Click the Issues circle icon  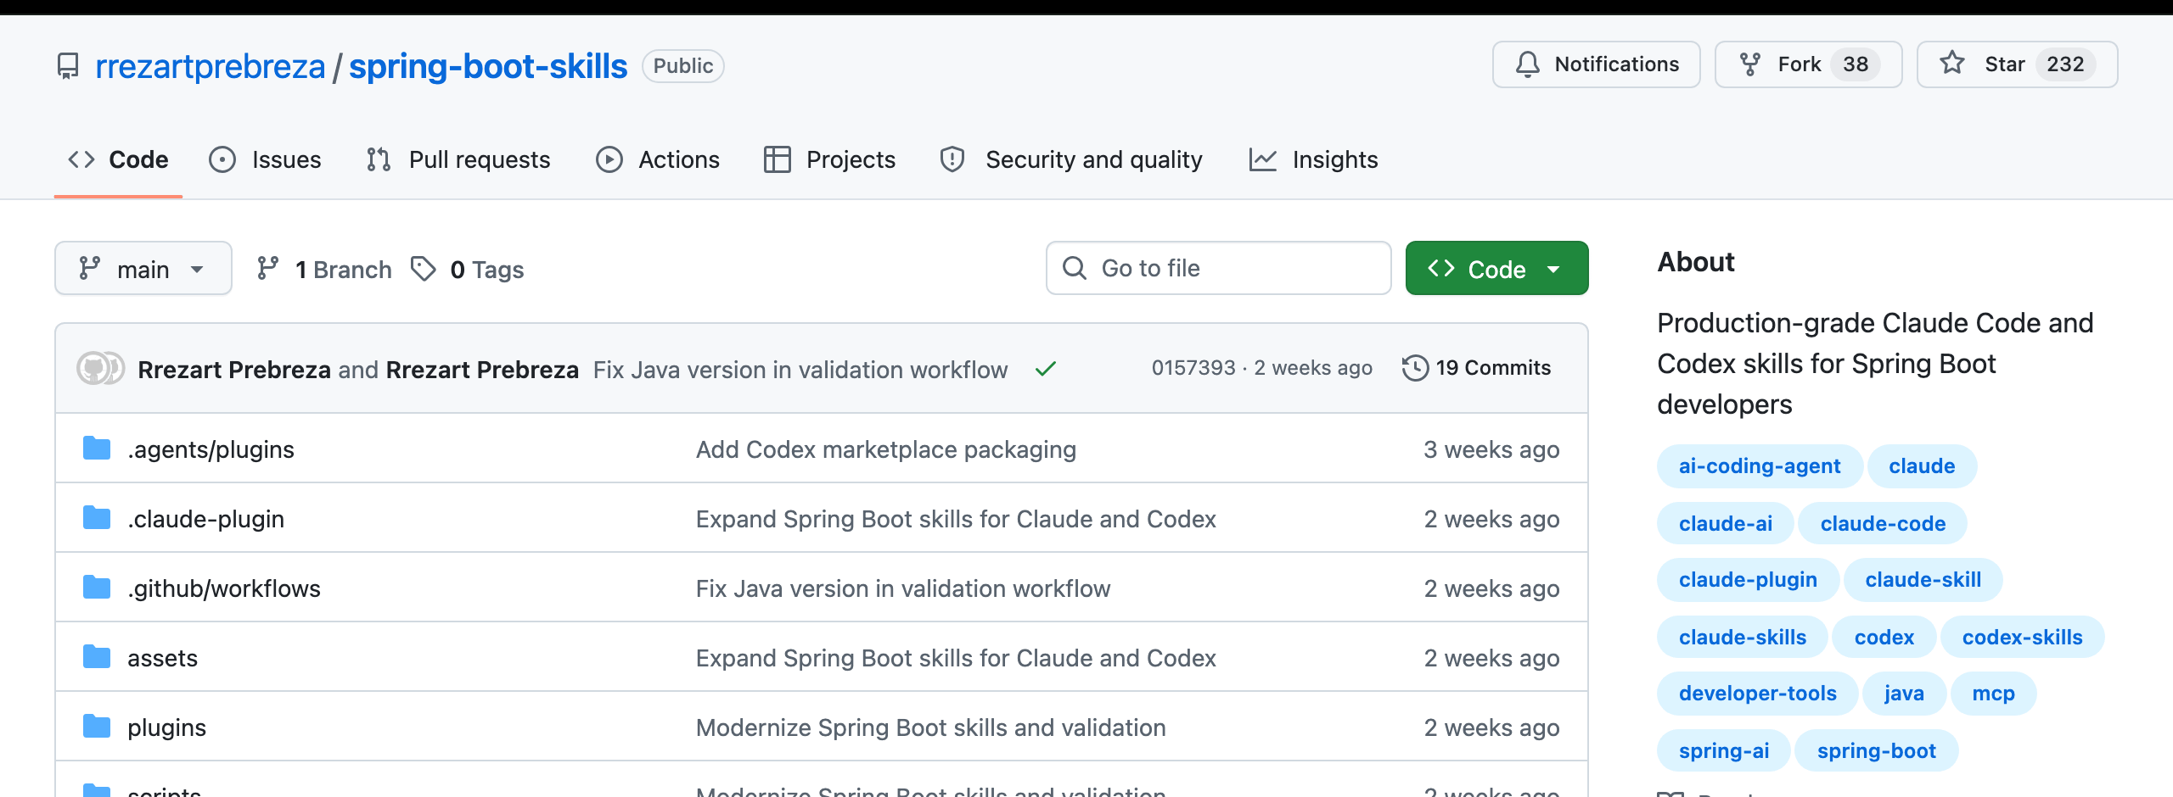tap(222, 159)
